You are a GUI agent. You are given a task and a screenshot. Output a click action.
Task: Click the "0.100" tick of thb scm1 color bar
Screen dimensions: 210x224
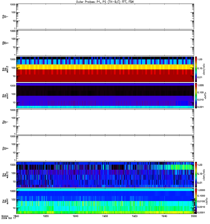[200, 92]
